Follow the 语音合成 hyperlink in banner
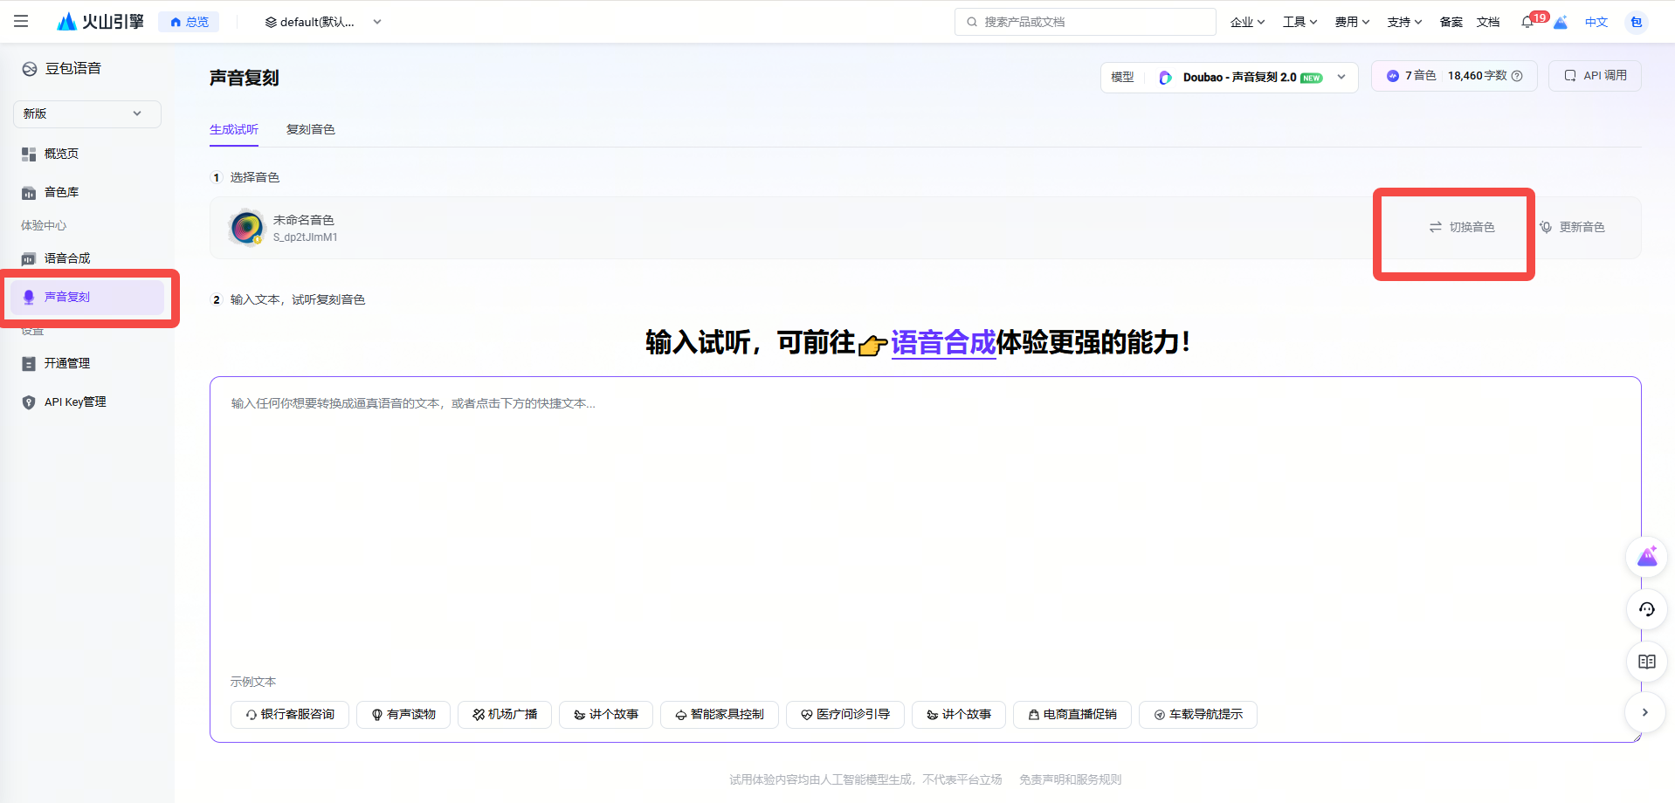This screenshot has width=1675, height=803. [943, 342]
